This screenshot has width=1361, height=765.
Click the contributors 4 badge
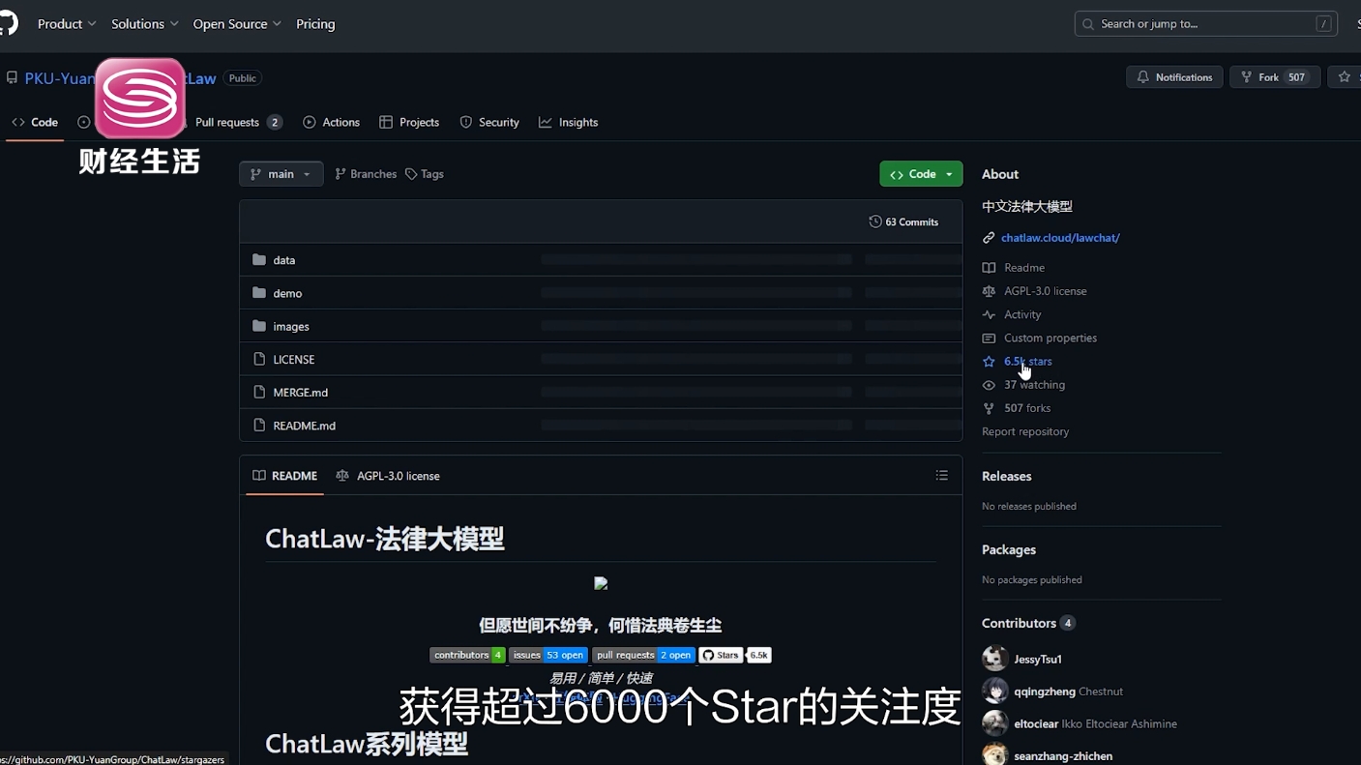tap(467, 655)
